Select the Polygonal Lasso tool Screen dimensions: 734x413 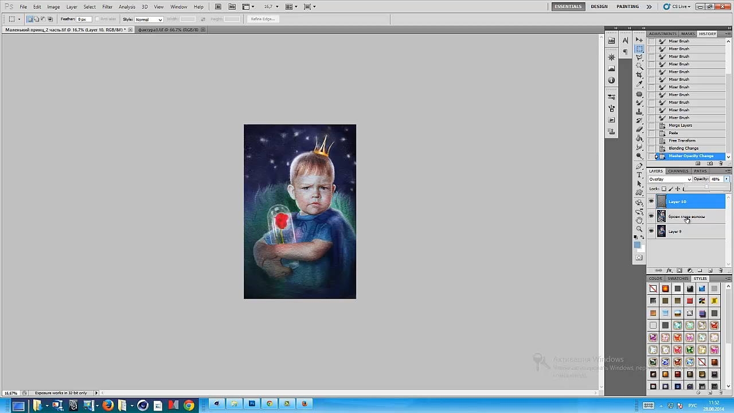[639, 58]
